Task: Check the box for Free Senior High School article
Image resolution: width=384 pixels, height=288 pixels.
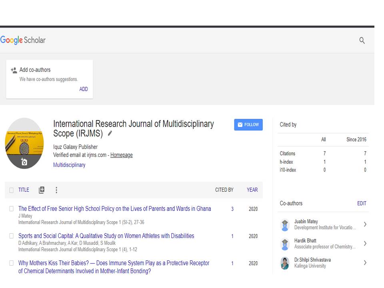Action: pyautogui.click(x=11, y=209)
